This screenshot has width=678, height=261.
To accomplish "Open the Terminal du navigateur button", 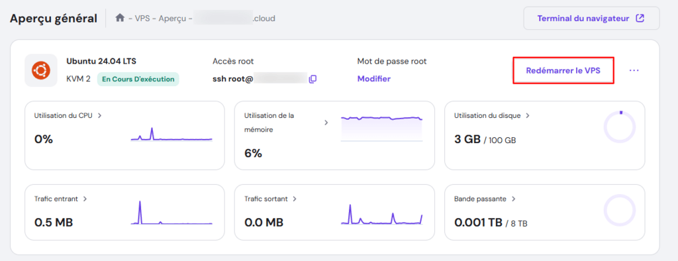I will coord(591,19).
